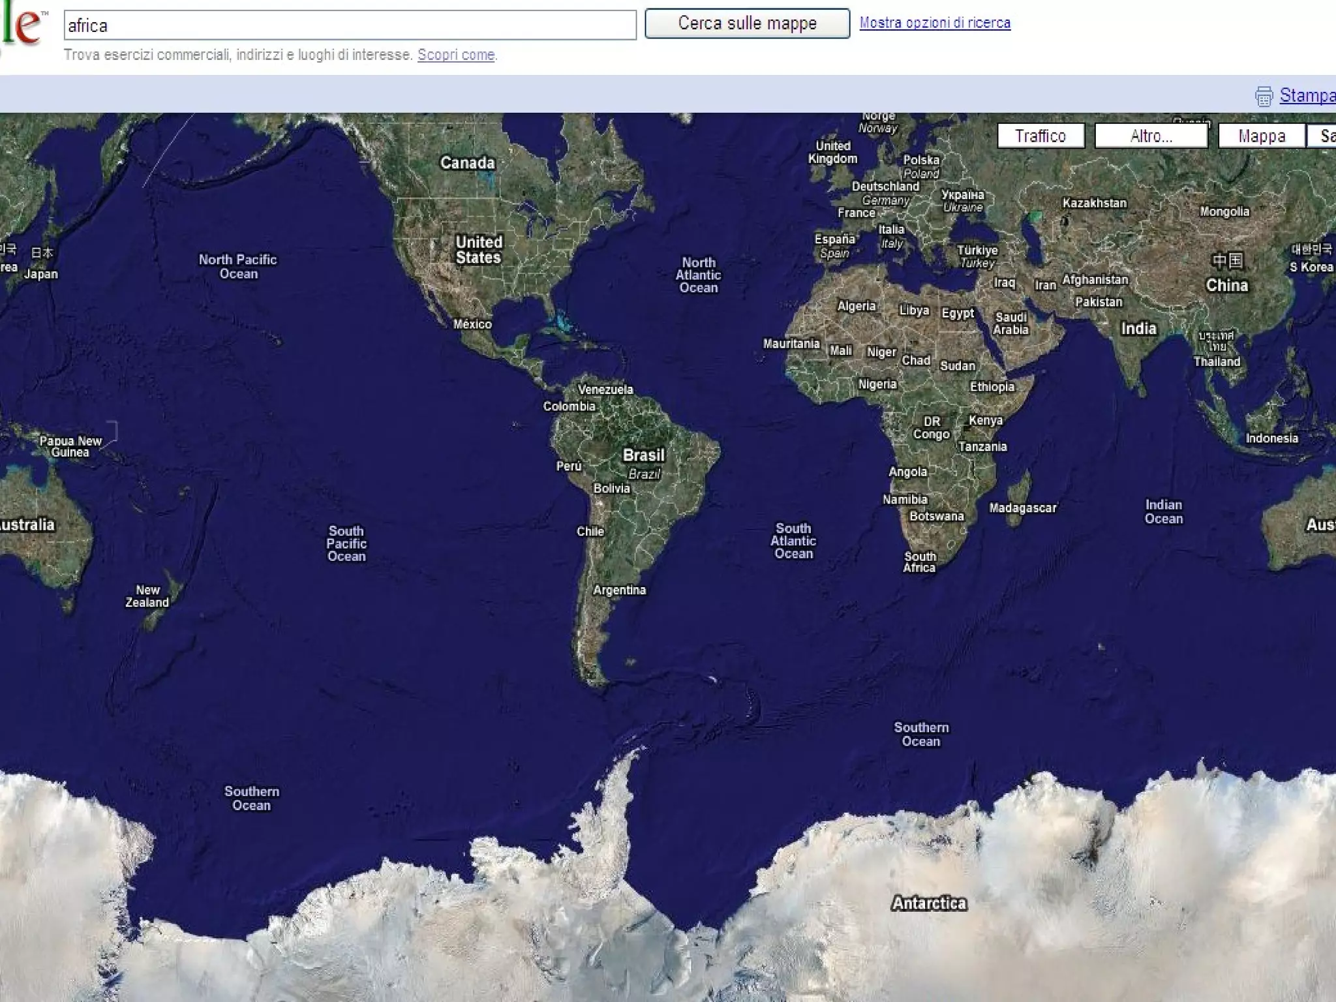Click inside the africa search field

(x=350, y=25)
